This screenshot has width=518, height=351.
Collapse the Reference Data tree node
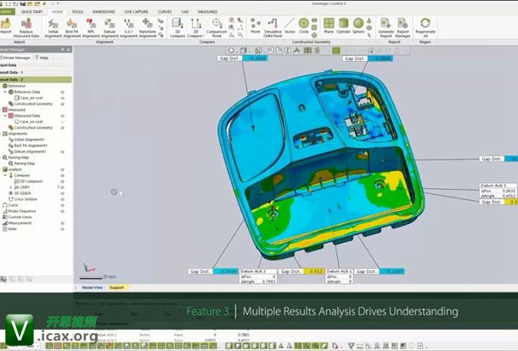[5, 92]
